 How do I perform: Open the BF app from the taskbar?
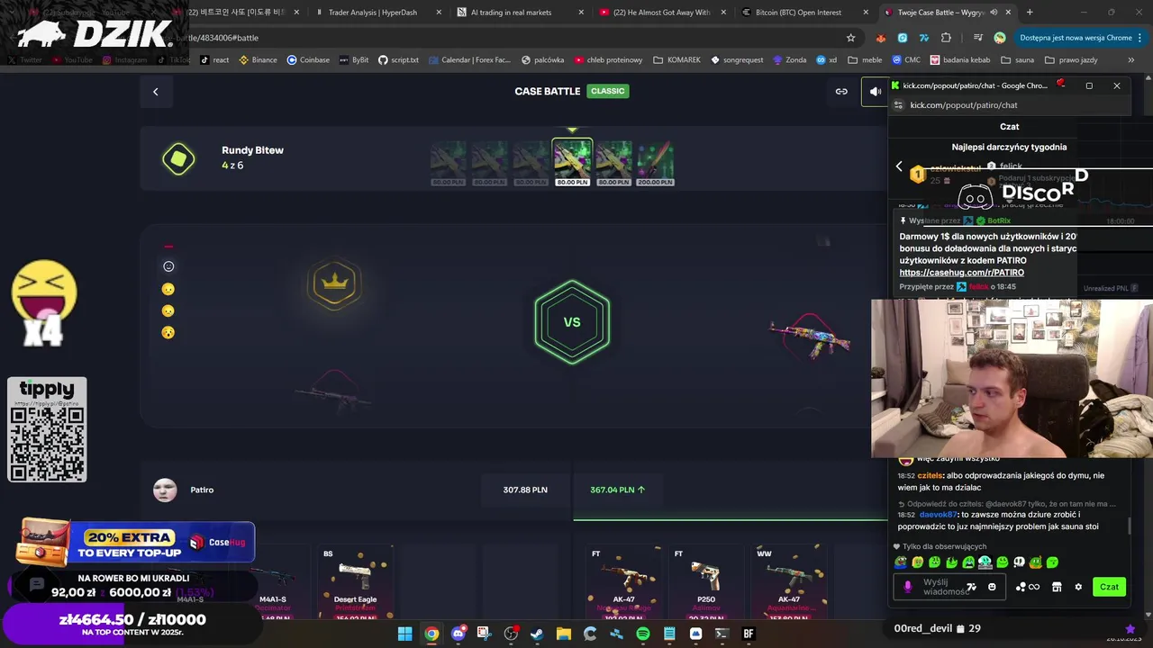click(x=748, y=634)
